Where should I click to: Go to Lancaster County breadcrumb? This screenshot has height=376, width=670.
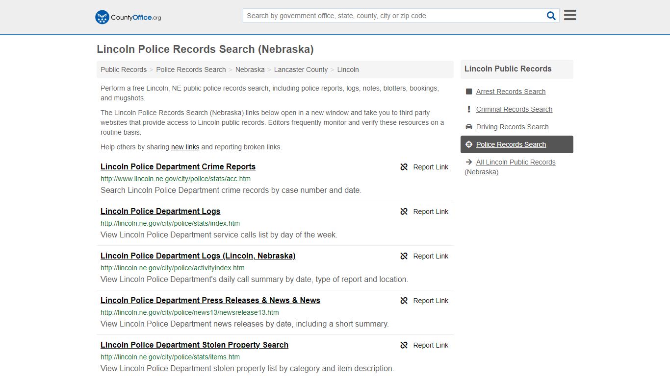pyautogui.click(x=301, y=70)
